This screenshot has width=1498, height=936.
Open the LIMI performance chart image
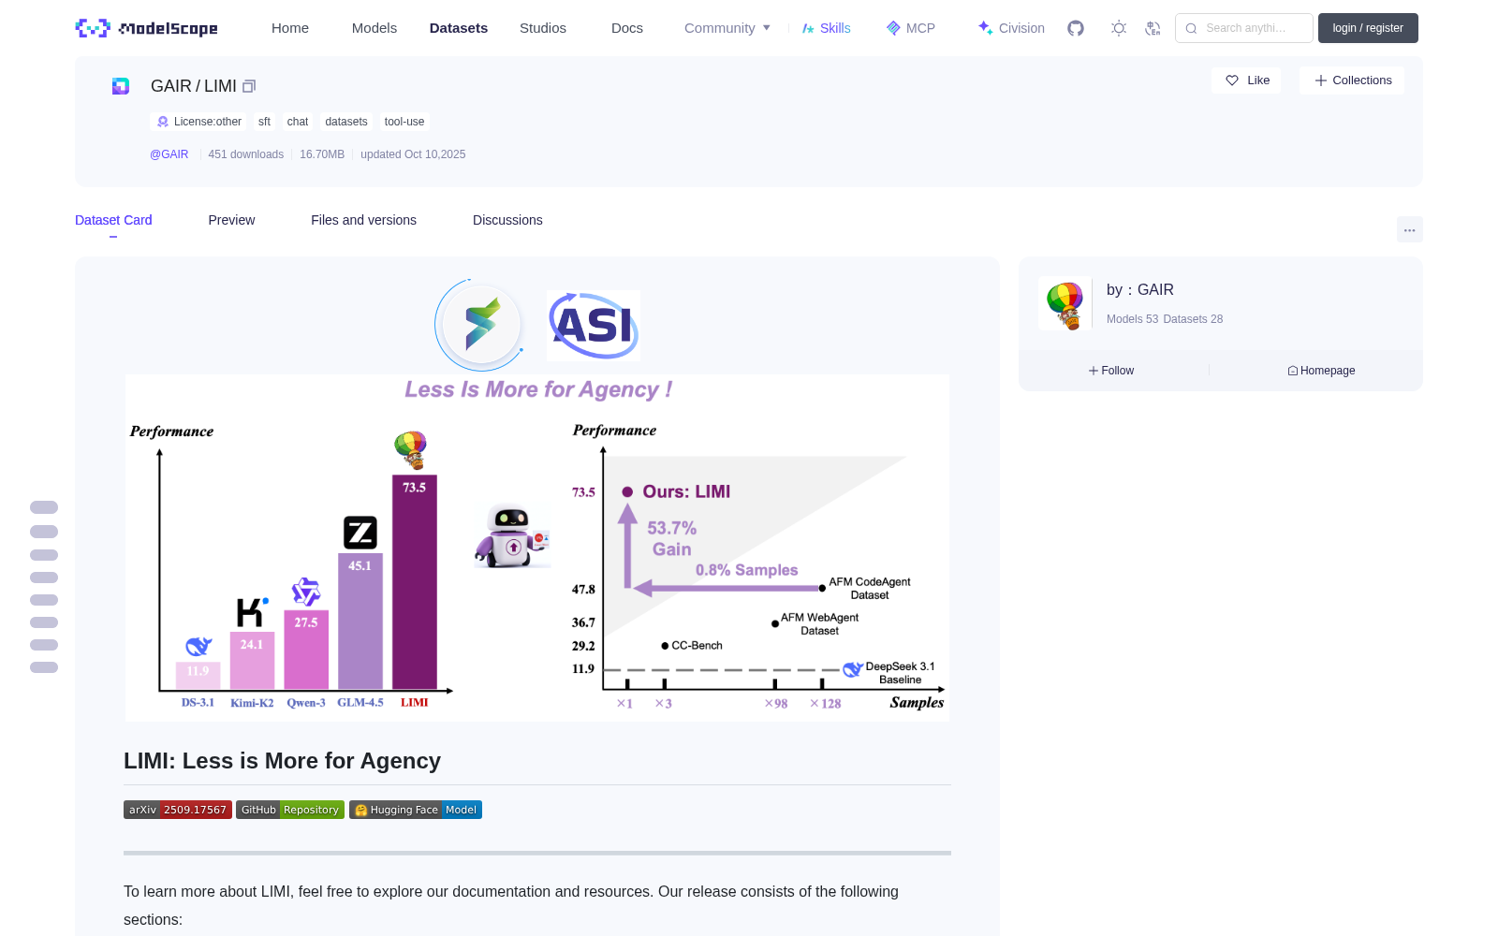pyautogui.click(x=537, y=548)
